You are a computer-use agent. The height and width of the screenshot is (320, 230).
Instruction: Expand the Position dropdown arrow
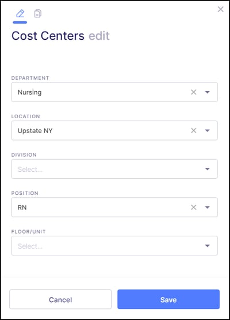[x=207, y=208]
